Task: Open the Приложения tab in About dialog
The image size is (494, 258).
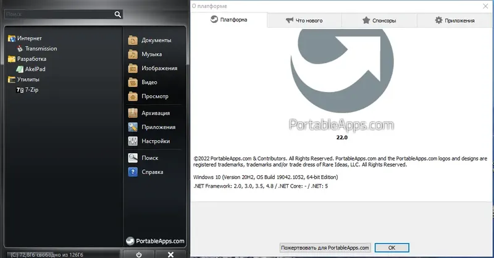Action: (x=454, y=20)
